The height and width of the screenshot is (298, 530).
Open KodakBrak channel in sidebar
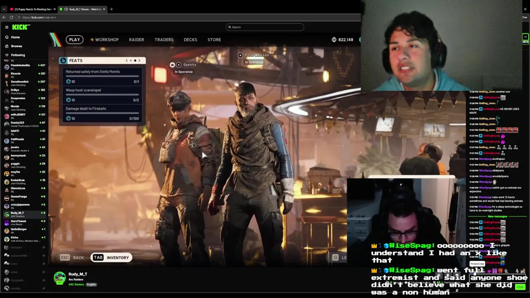(24, 181)
